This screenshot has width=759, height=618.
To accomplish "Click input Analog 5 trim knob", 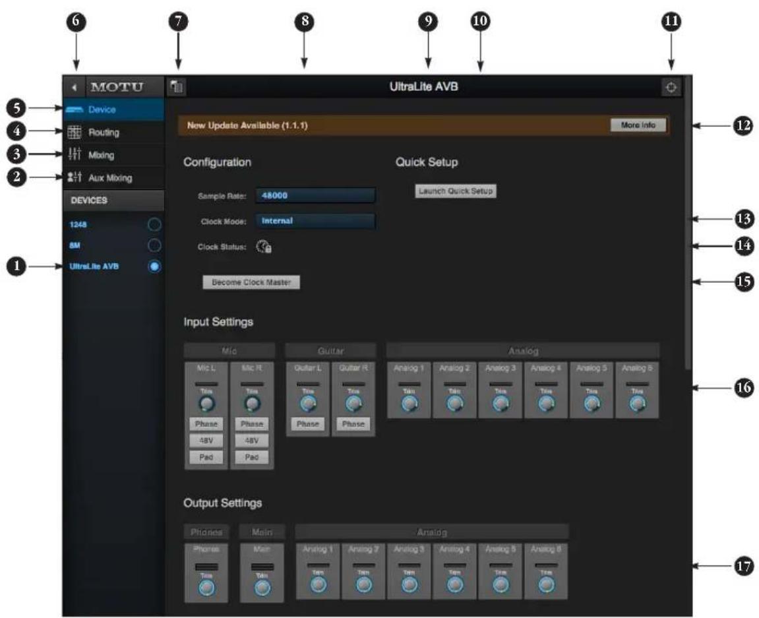I will [x=592, y=404].
